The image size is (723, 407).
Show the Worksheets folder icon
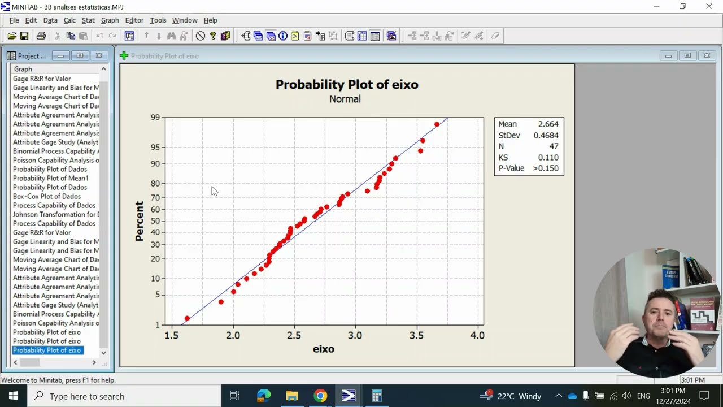(x=258, y=36)
